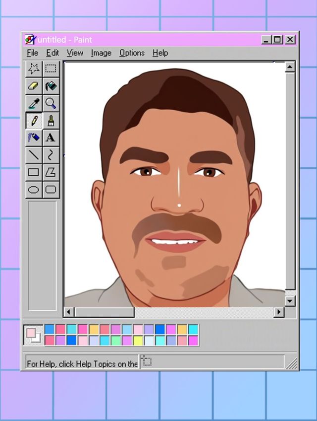This screenshot has width=317, height=421.
Task: Click the horizontal scrollbar right arrow
Action: tap(279, 312)
